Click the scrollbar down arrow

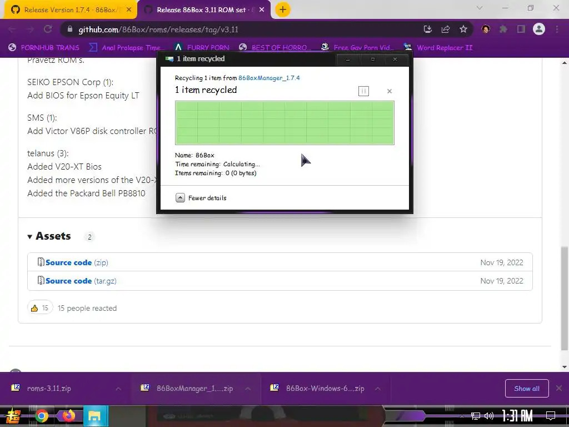(x=565, y=367)
